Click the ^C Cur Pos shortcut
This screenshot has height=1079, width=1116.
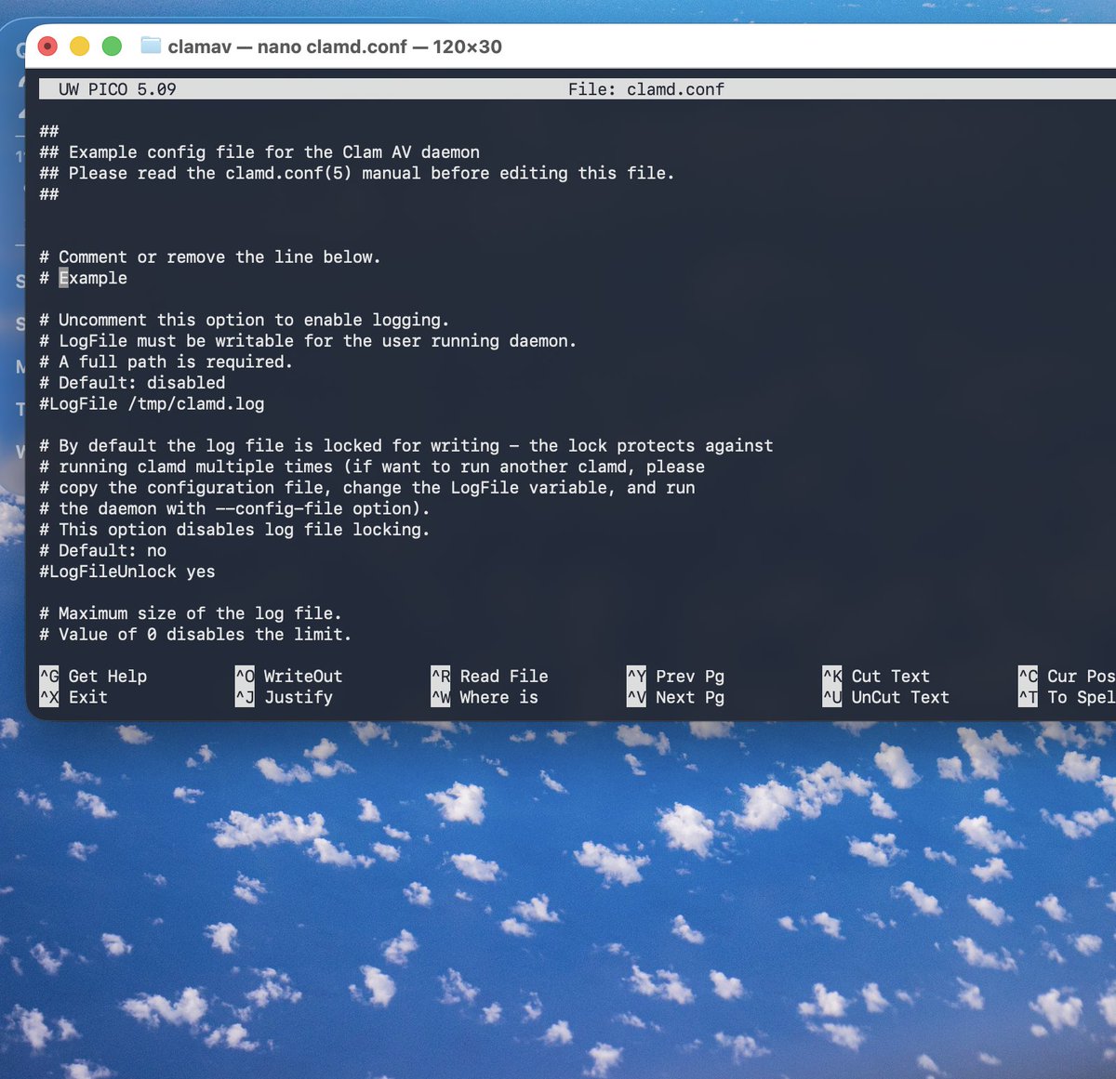click(x=1067, y=677)
